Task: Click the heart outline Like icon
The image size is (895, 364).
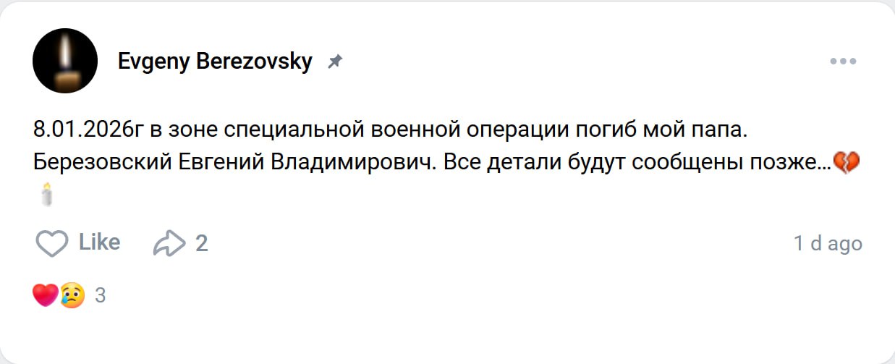Action: (51, 243)
